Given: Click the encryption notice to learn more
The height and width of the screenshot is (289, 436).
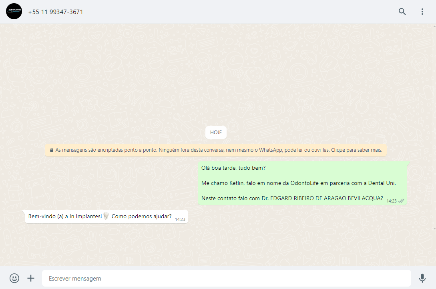Looking at the screenshot, I should coord(216,150).
